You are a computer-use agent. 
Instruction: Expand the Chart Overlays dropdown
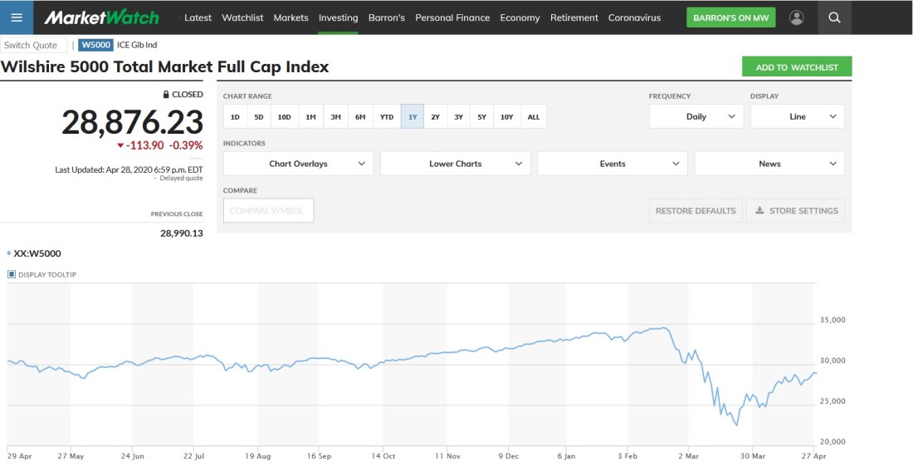coord(299,164)
